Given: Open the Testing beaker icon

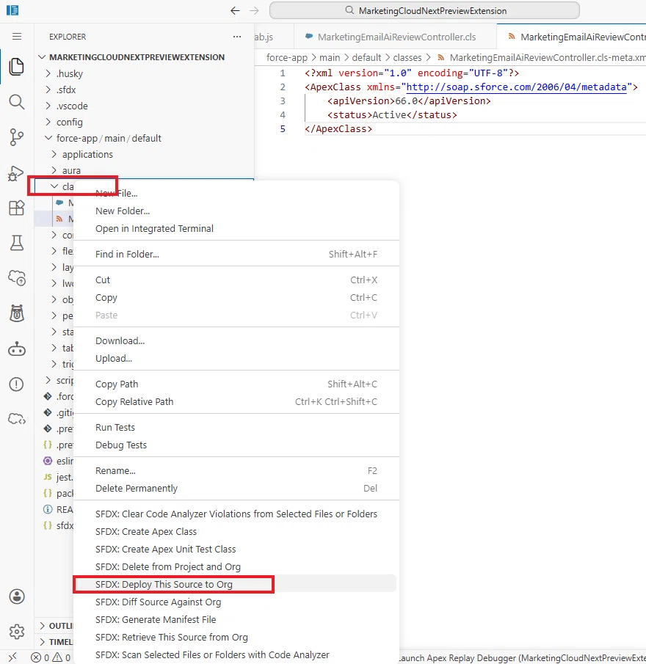Looking at the screenshot, I should tap(17, 243).
